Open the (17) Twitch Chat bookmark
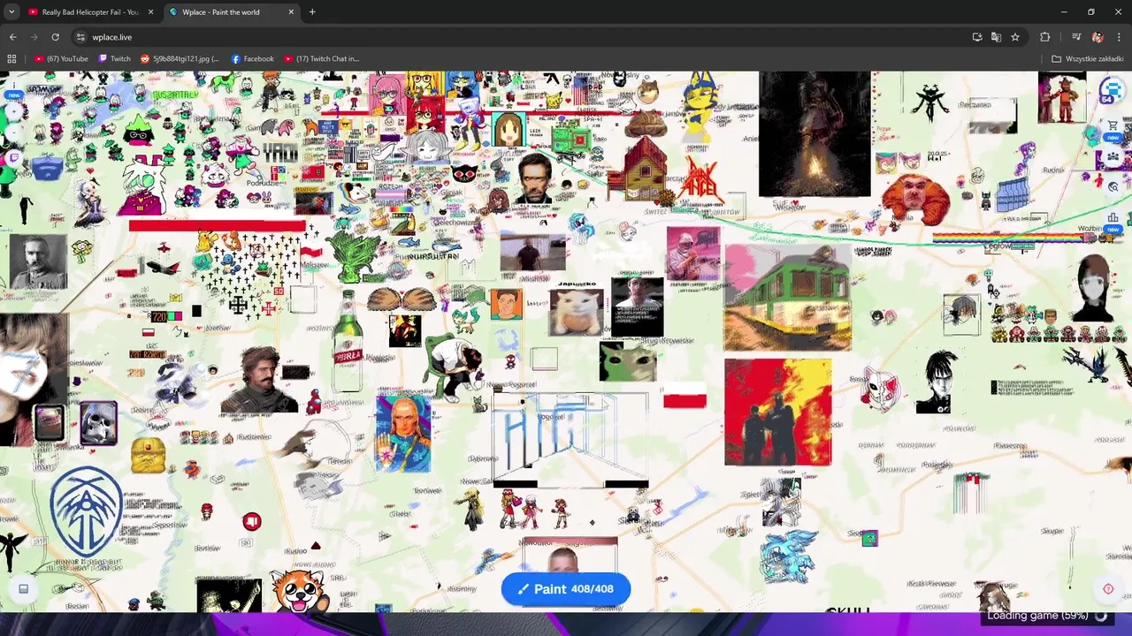The image size is (1132, 636). click(321, 59)
